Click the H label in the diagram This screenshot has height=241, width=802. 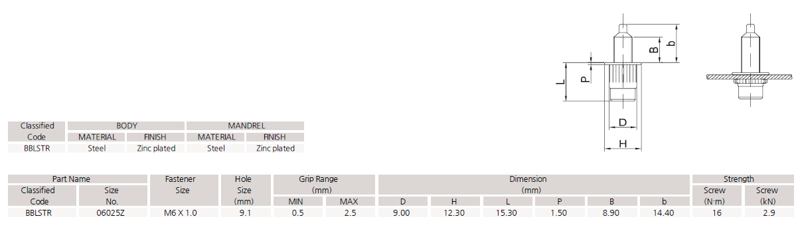tap(623, 144)
